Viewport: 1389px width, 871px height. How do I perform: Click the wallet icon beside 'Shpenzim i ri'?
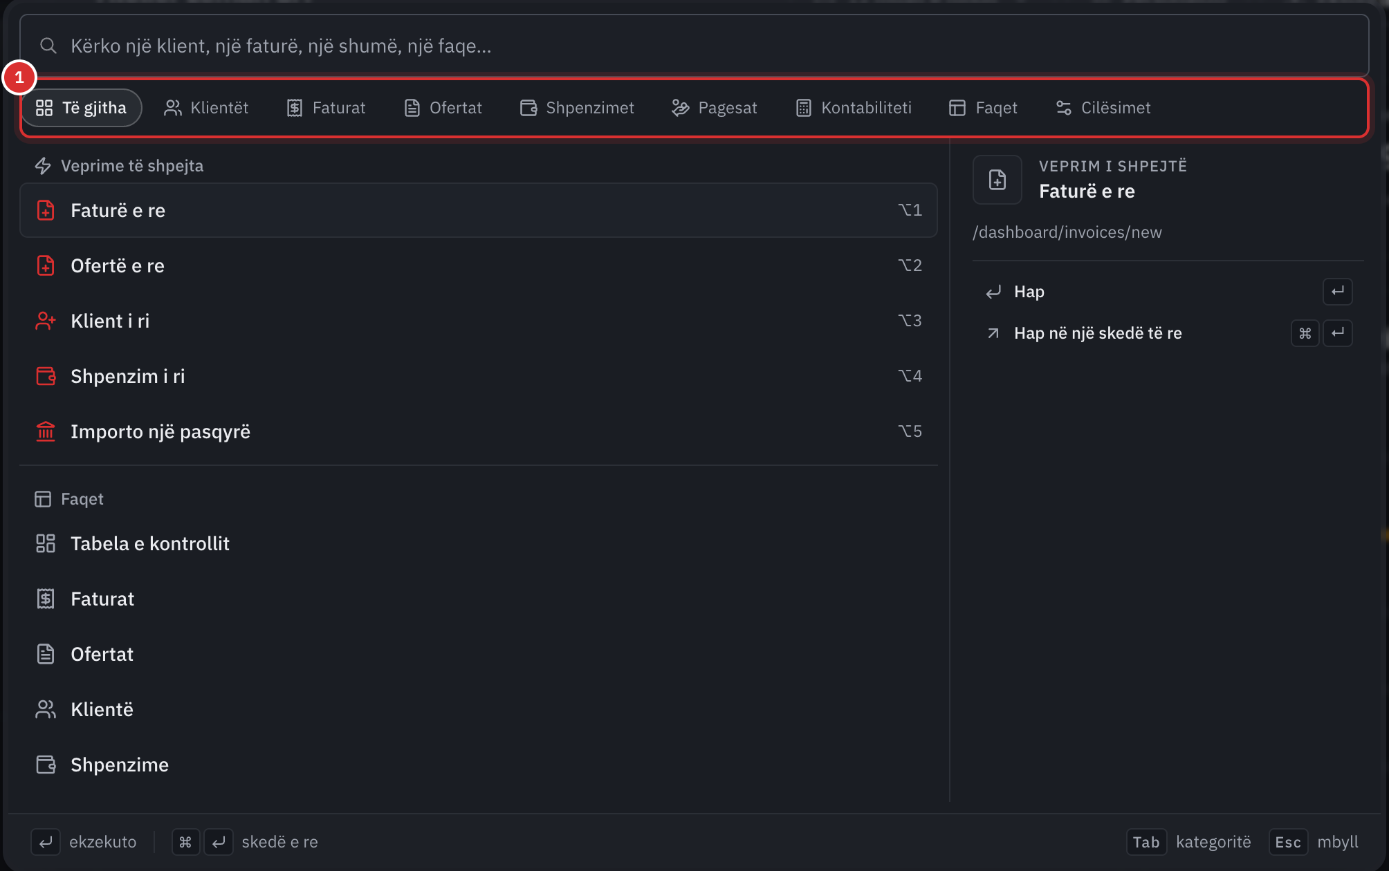pos(46,376)
